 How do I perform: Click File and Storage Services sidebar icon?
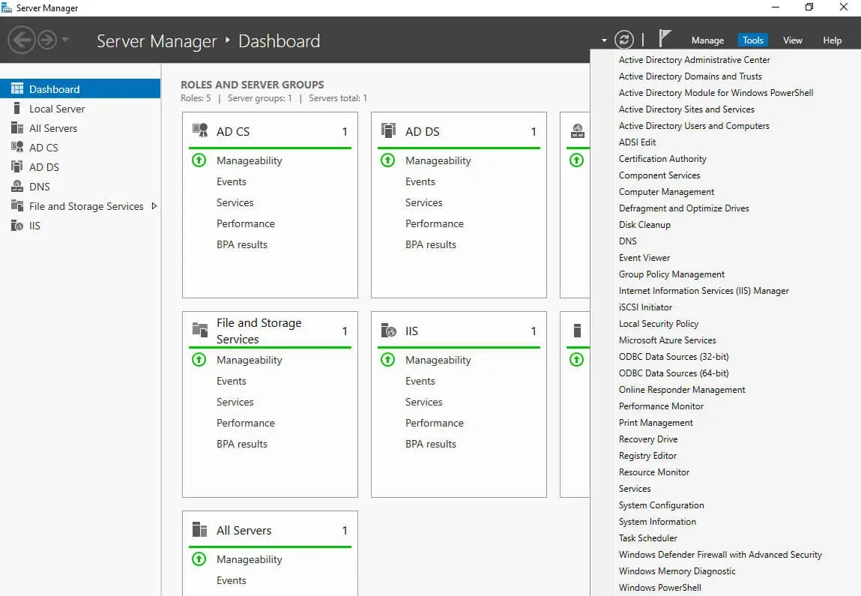tap(17, 206)
